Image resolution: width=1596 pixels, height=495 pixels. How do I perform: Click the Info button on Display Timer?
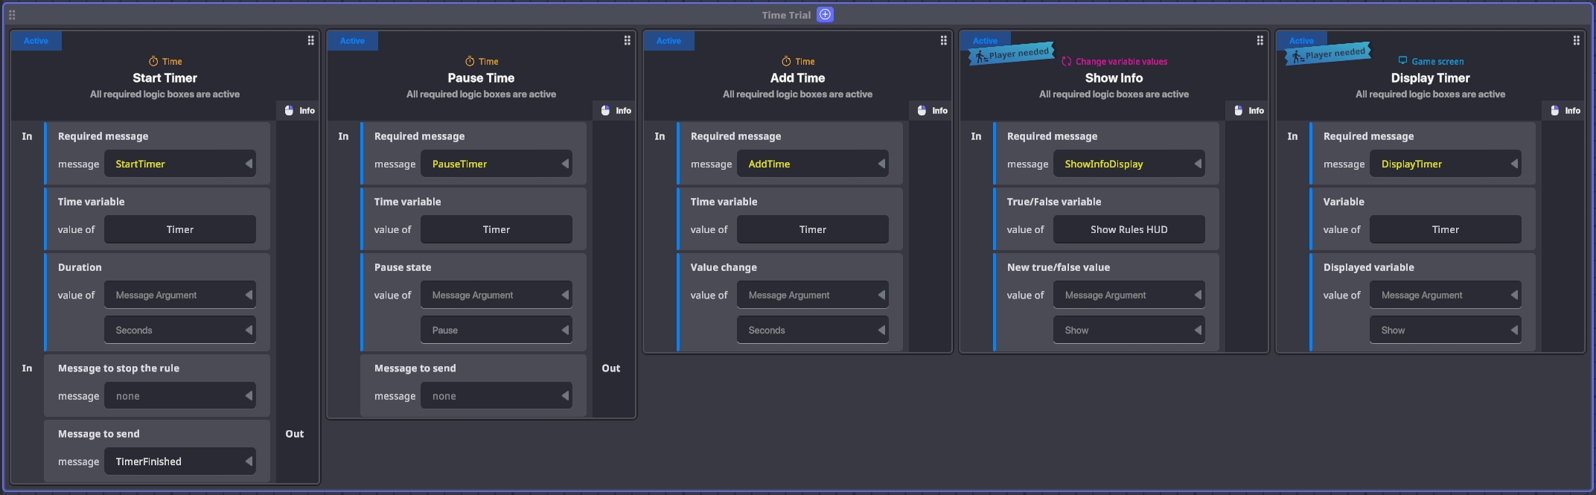[x=1565, y=110]
